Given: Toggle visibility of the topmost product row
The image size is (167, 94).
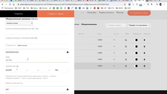Looking at the screenshot, I should coord(136,40).
